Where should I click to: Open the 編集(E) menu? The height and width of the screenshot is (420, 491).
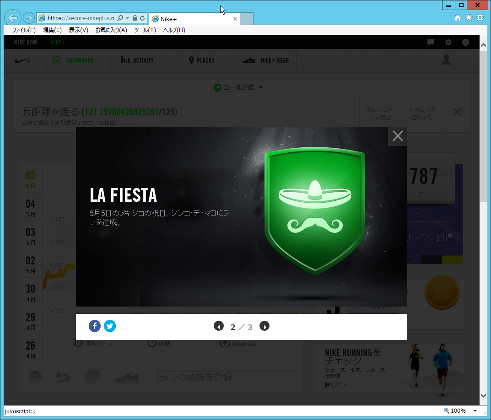[x=52, y=30]
